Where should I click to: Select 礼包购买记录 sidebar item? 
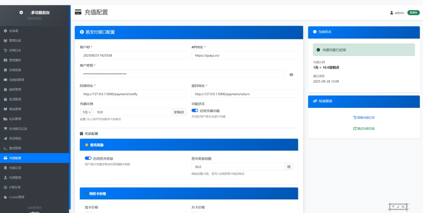18,129
